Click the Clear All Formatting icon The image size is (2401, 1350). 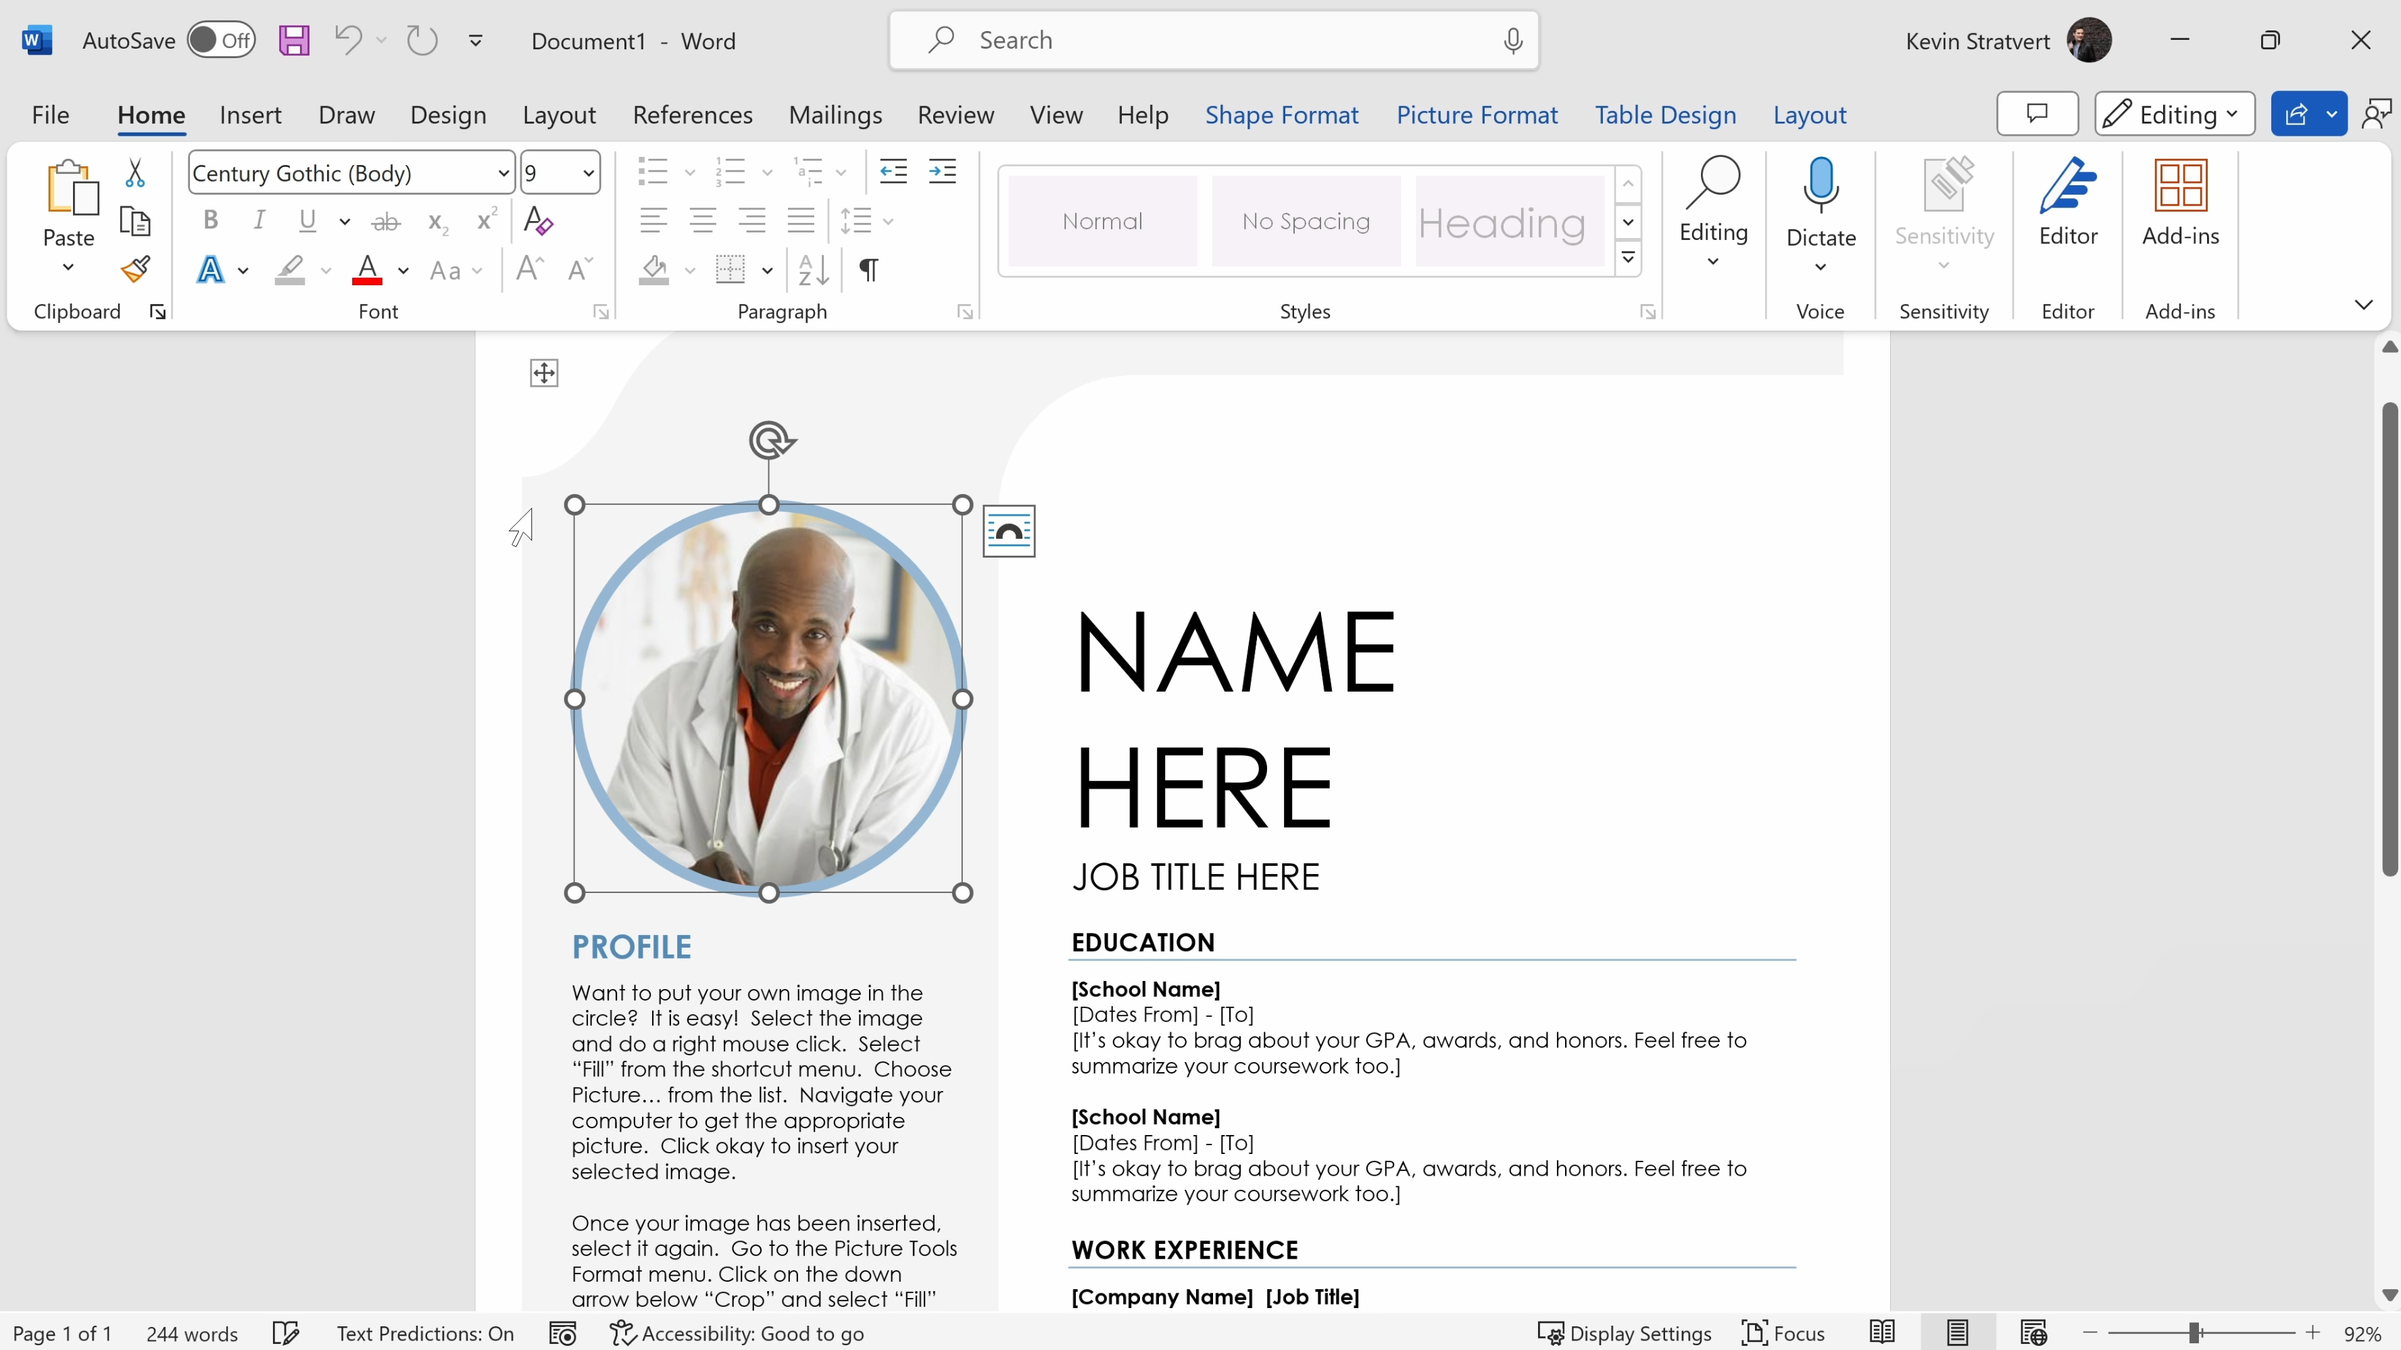pyautogui.click(x=538, y=221)
